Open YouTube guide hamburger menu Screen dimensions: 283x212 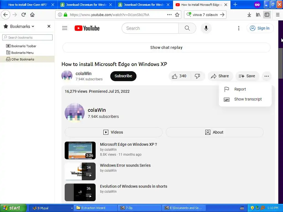point(65,28)
